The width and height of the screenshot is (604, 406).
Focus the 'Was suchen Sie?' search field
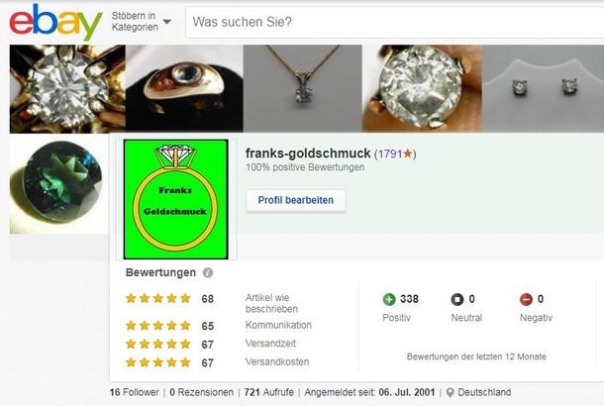(x=394, y=22)
